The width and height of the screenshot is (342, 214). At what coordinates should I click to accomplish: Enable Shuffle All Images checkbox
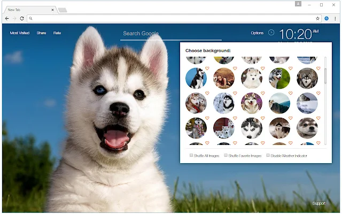click(191, 155)
